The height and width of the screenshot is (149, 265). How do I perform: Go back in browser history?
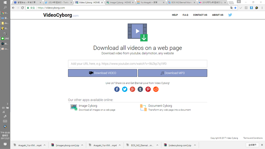tap(13, 8)
